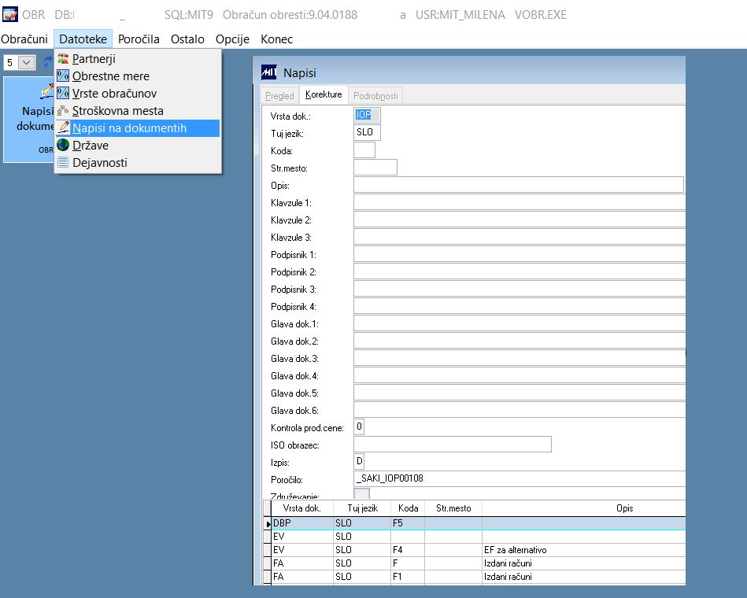Choose Vrste obračunov menu entry
This screenshot has height=598, width=747.
(138, 94)
